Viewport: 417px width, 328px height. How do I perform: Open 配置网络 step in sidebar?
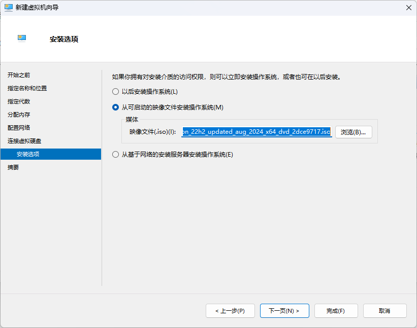pos(19,128)
